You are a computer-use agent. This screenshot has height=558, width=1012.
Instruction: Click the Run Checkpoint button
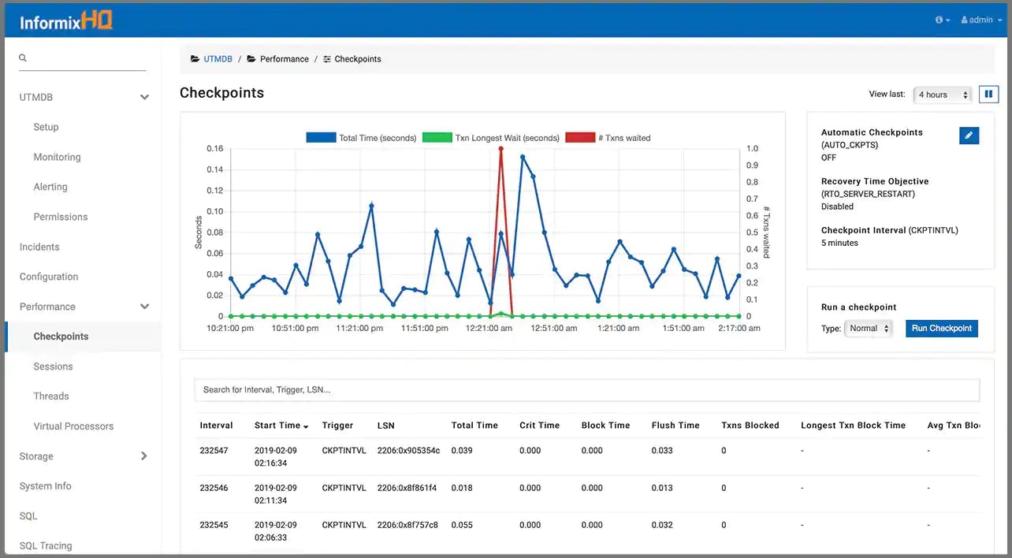941,329
